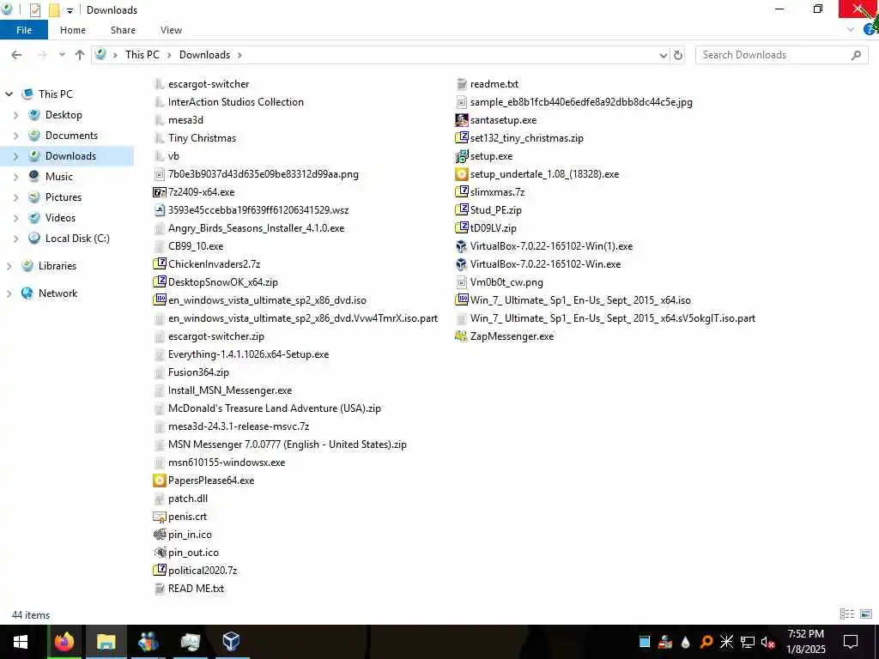Switch to details view layout
The image size is (879, 659).
coord(846,614)
